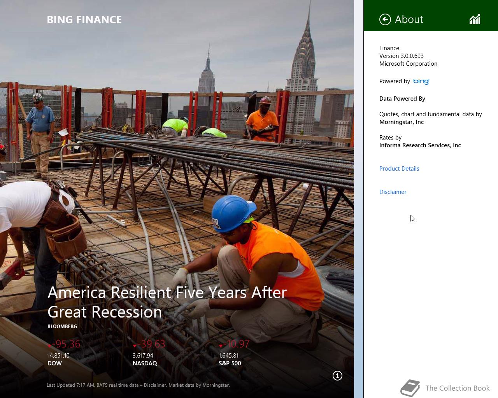
Task: Click the 14,851.10 DOW value
Action: pyautogui.click(x=58, y=356)
